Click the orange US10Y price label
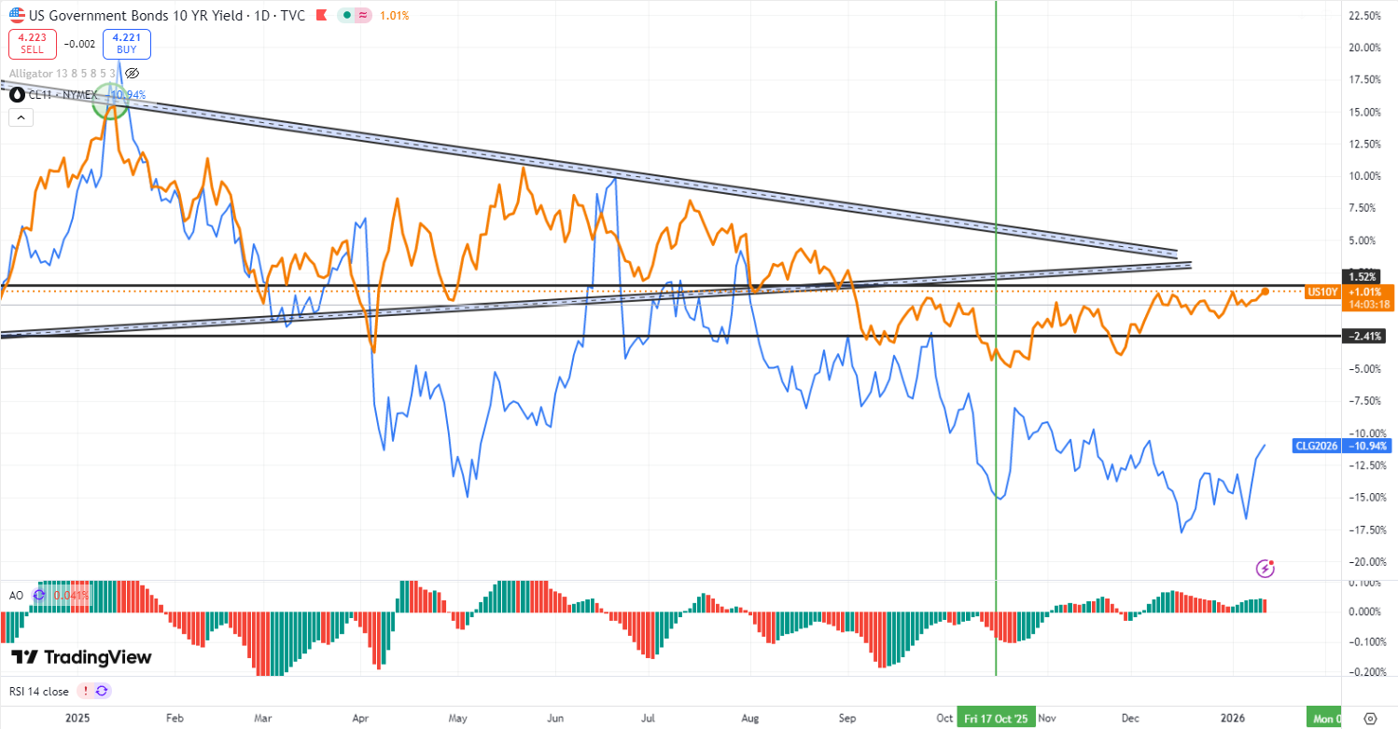Viewport: 1398px width, 729px height. (1320, 292)
